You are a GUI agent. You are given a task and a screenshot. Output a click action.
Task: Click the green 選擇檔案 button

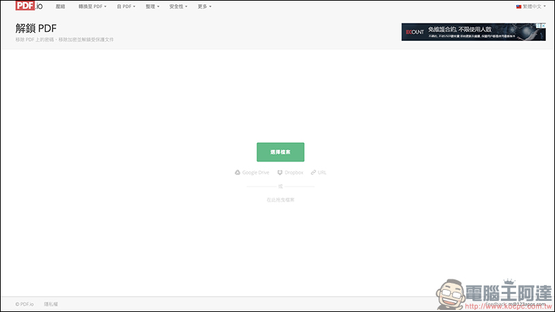tap(280, 152)
